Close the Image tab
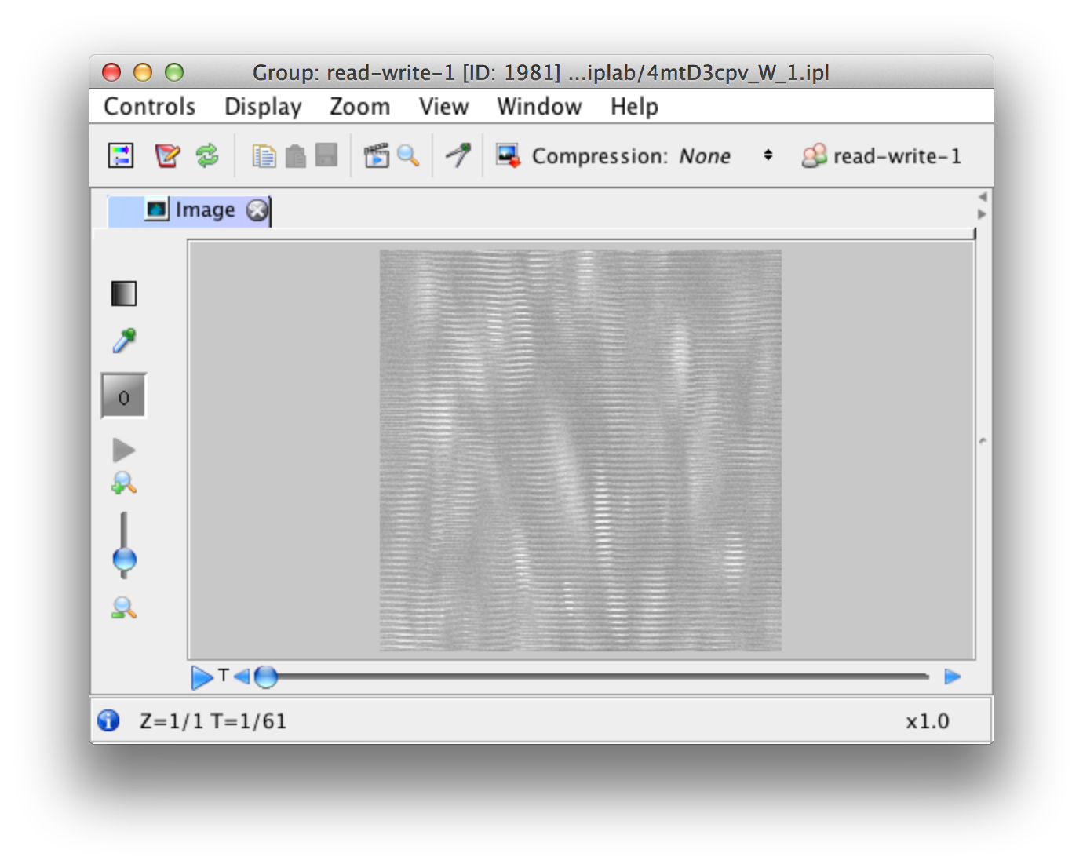The height and width of the screenshot is (868, 1083). point(257,210)
